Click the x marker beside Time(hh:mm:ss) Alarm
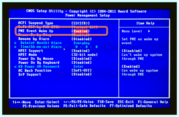Viewport: 179px width, 117px height. coord(15,47)
